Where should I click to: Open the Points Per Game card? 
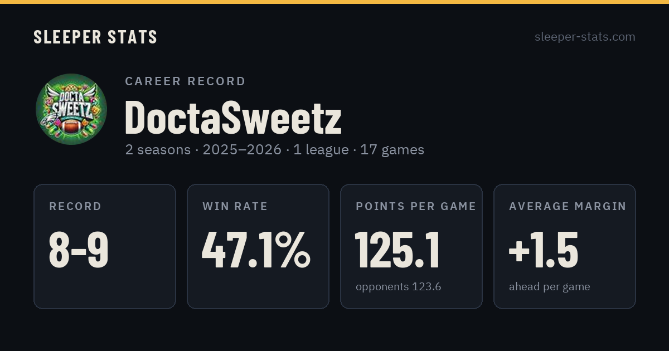411,246
